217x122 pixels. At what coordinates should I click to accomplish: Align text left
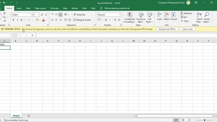coord(52,20)
